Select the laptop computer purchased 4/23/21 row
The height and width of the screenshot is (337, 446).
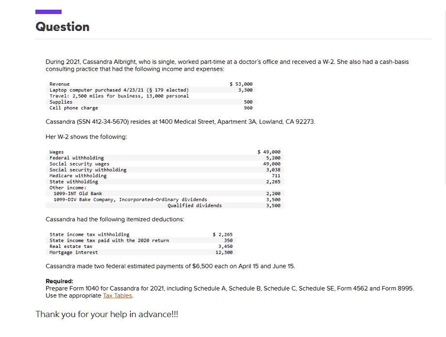151,90
